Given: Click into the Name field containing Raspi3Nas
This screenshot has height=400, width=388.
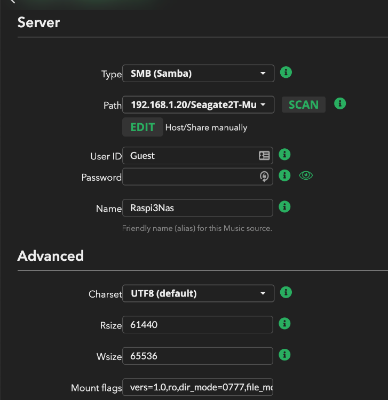Looking at the screenshot, I should pos(197,208).
